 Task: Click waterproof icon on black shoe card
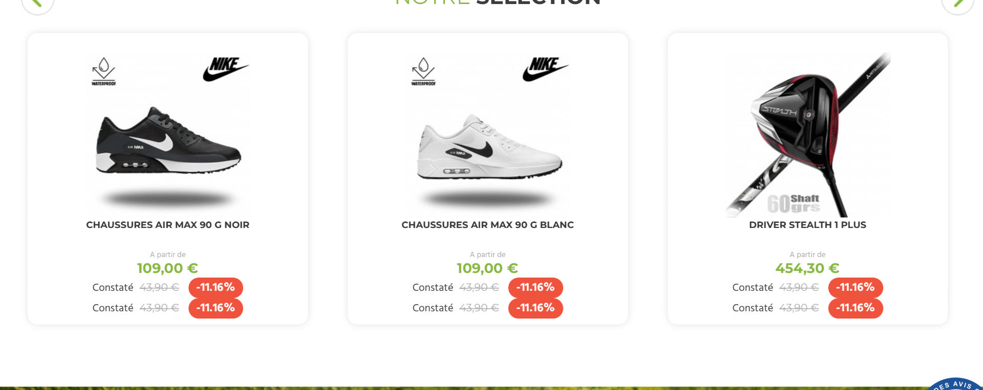(104, 72)
